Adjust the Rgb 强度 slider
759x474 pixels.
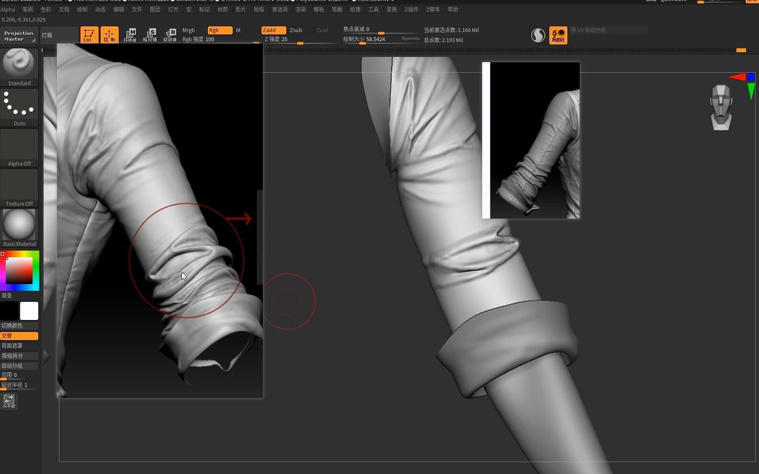coord(220,40)
